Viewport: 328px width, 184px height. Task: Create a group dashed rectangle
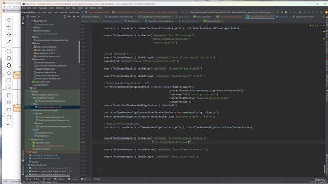(9, 117)
